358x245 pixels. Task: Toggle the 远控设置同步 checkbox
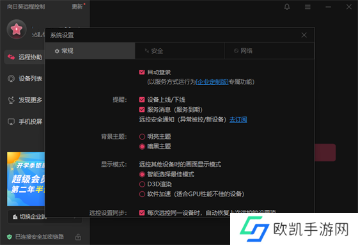click(x=142, y=213)
